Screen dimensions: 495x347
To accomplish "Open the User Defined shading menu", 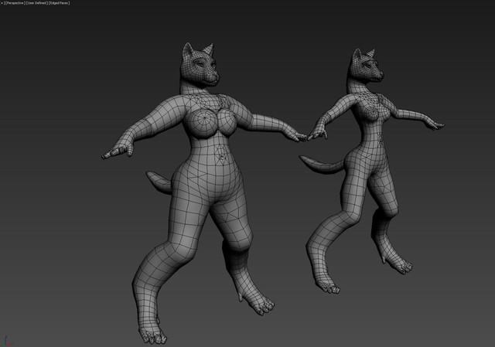I will point(37,3).
